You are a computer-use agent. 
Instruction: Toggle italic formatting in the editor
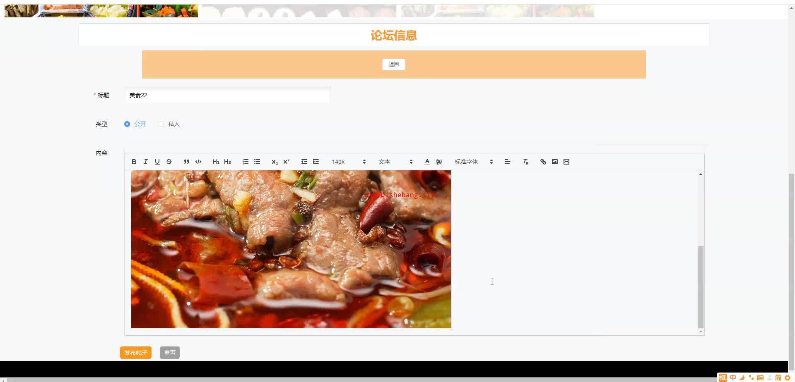(x=145, y=162)
